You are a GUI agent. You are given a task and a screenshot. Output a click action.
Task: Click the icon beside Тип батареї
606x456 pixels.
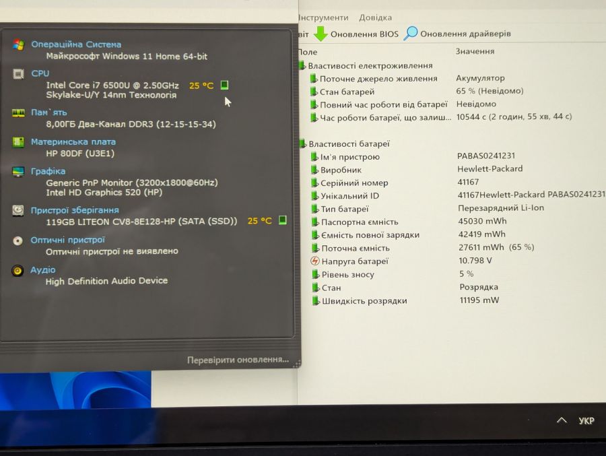(x=314, y=209)
